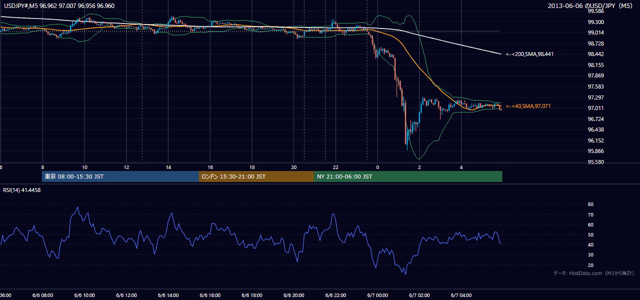This screenshot has height=300, width=640.
Task: Click price scale value 95.580
Action: [x=595, y=162]
